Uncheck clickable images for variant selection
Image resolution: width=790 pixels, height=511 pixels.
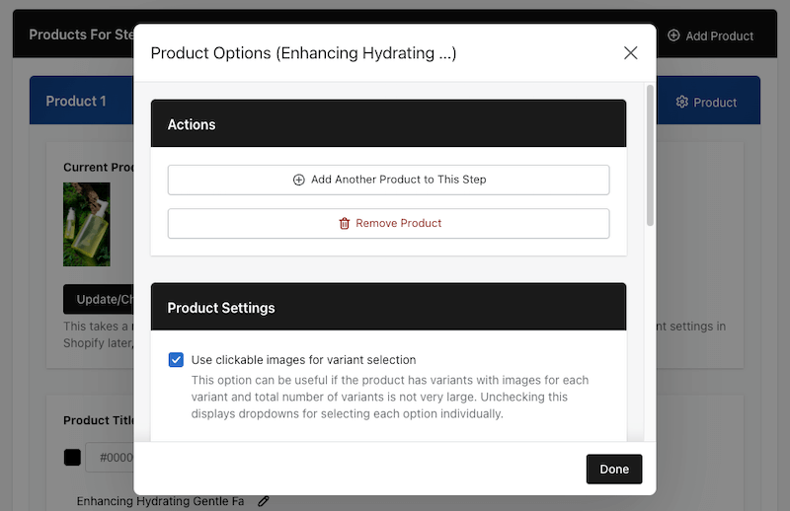pos(176,360)
